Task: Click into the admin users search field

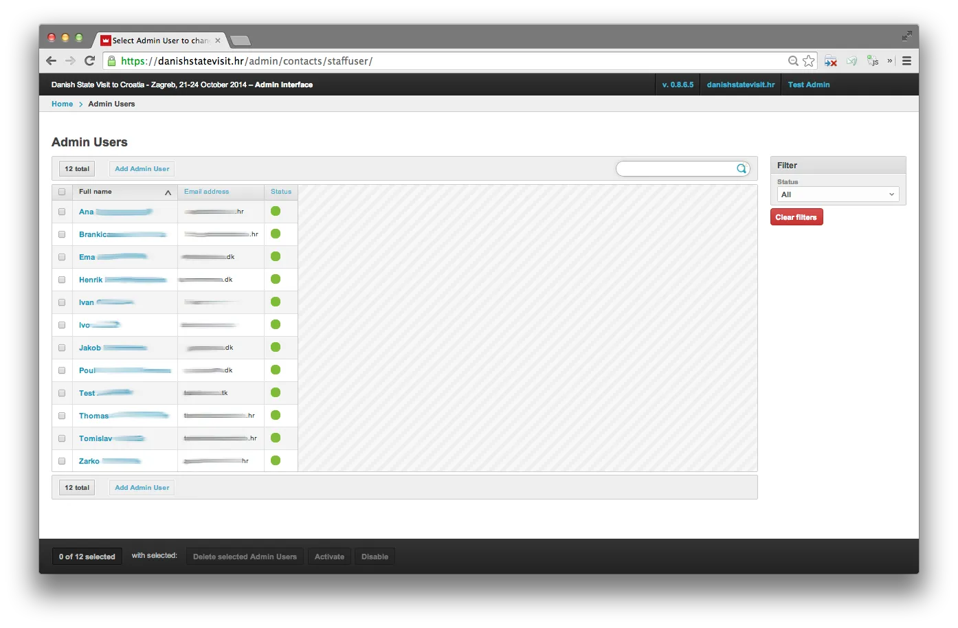Action: [x=676, y=169]
